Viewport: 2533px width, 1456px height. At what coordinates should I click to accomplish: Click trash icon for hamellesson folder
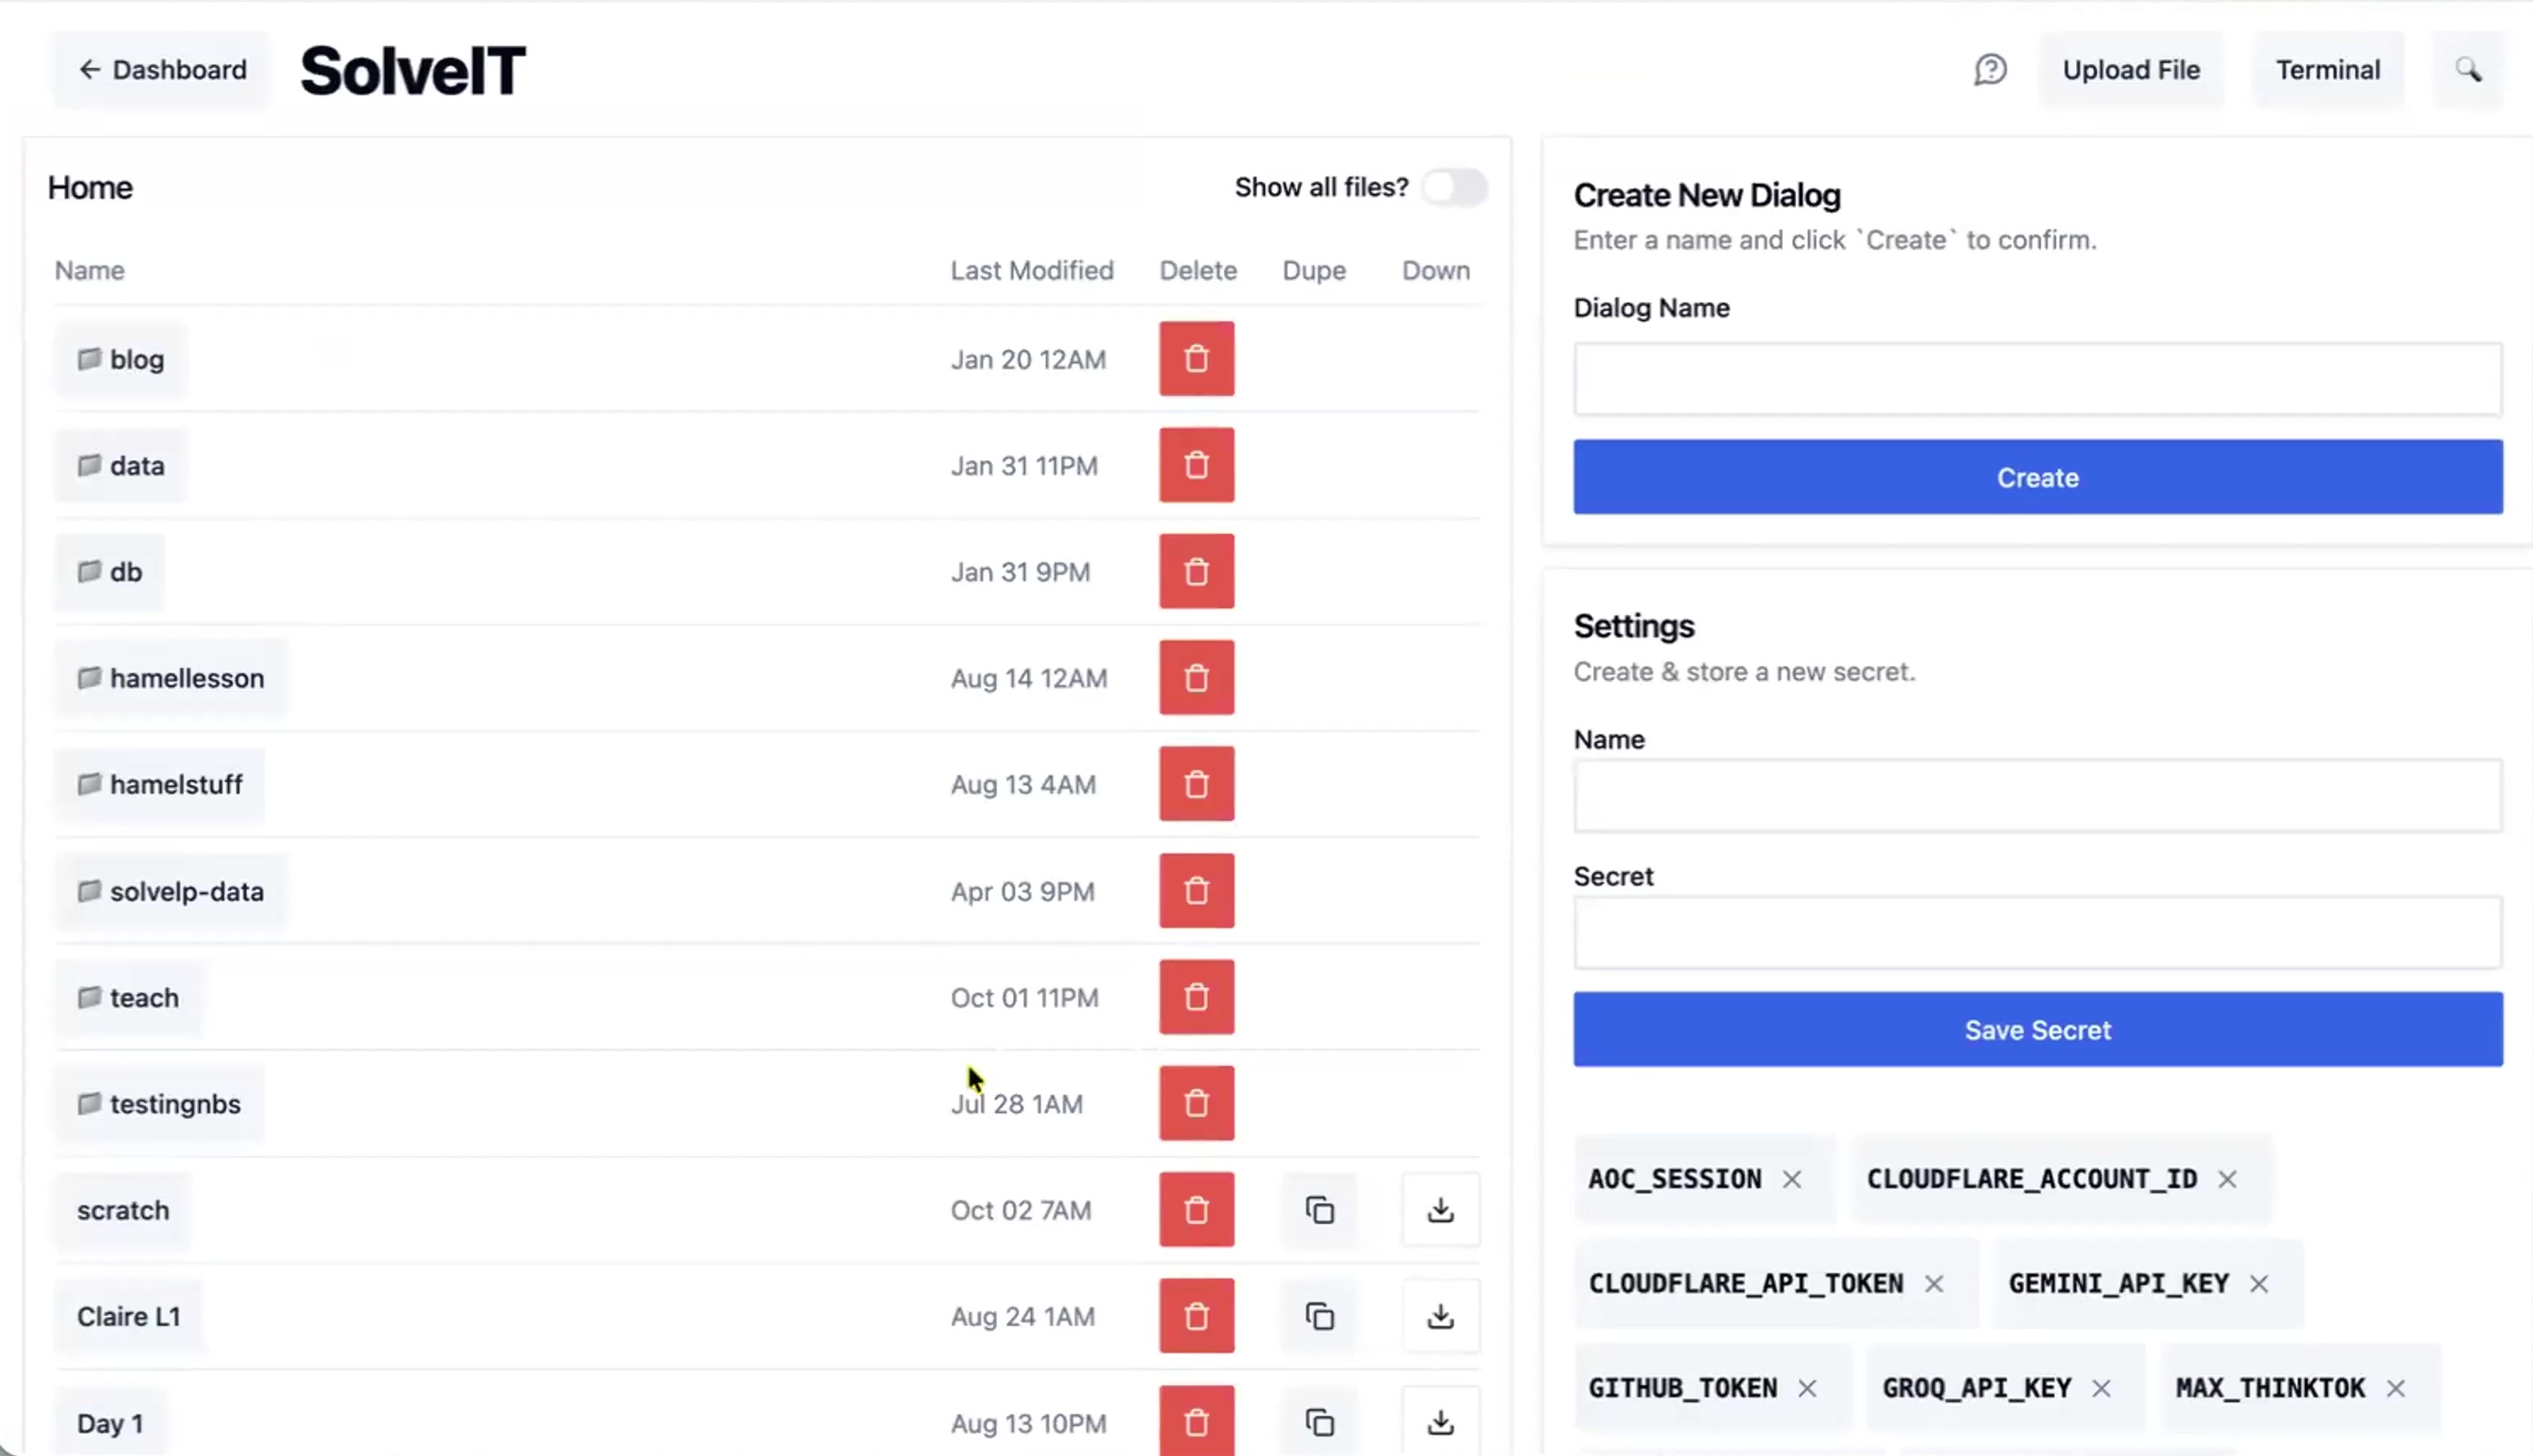[x=1196, y=678]
